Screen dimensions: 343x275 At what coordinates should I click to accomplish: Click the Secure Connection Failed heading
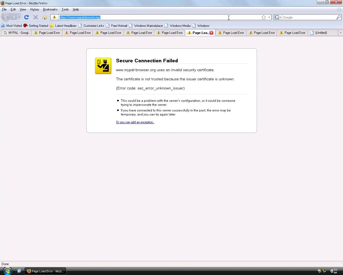[147, 61]
